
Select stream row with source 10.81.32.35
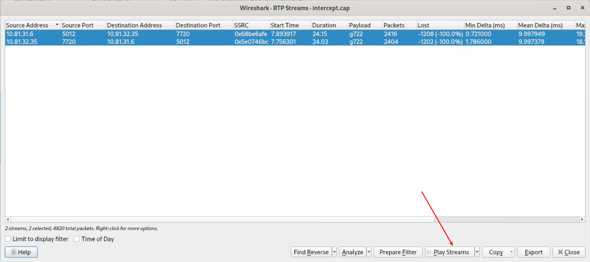tap(295, 42)
